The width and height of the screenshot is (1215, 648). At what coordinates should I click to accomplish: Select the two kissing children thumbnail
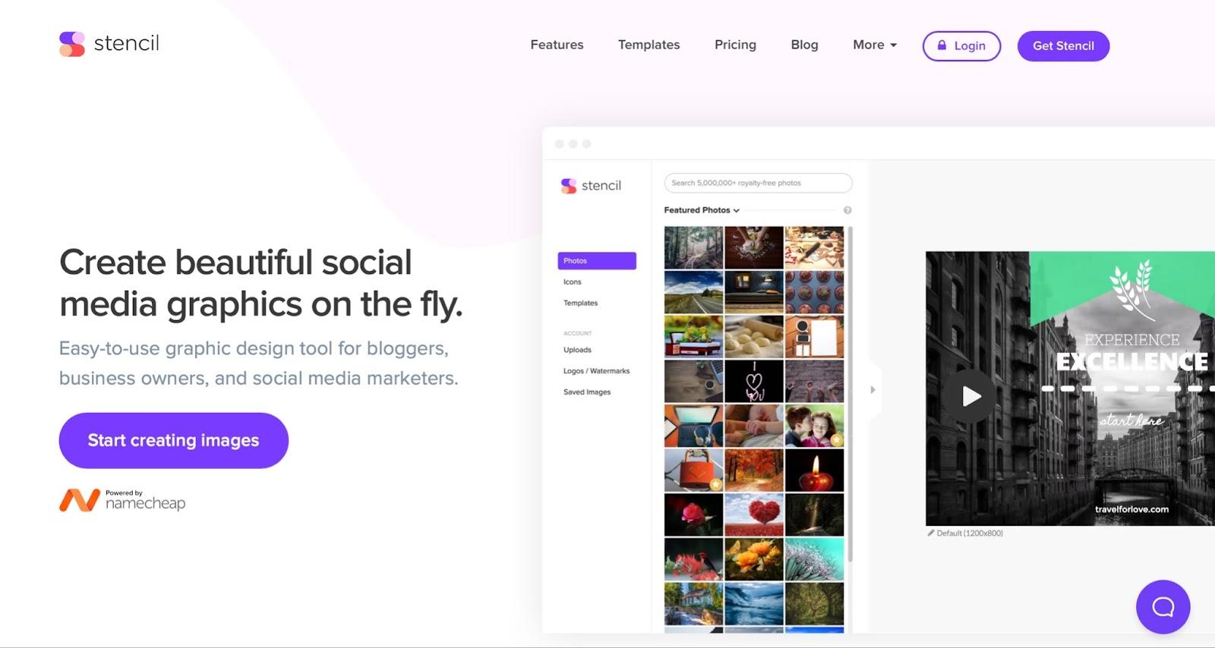pyautogui.click(x=814, y=426)
